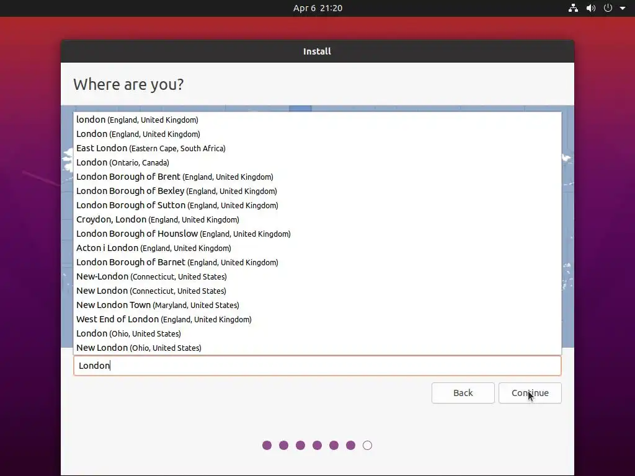This screenshot has width=635, height=476.
Task: Pick hyphenated New-London (Connecticut)
Action: pos(317,276)
